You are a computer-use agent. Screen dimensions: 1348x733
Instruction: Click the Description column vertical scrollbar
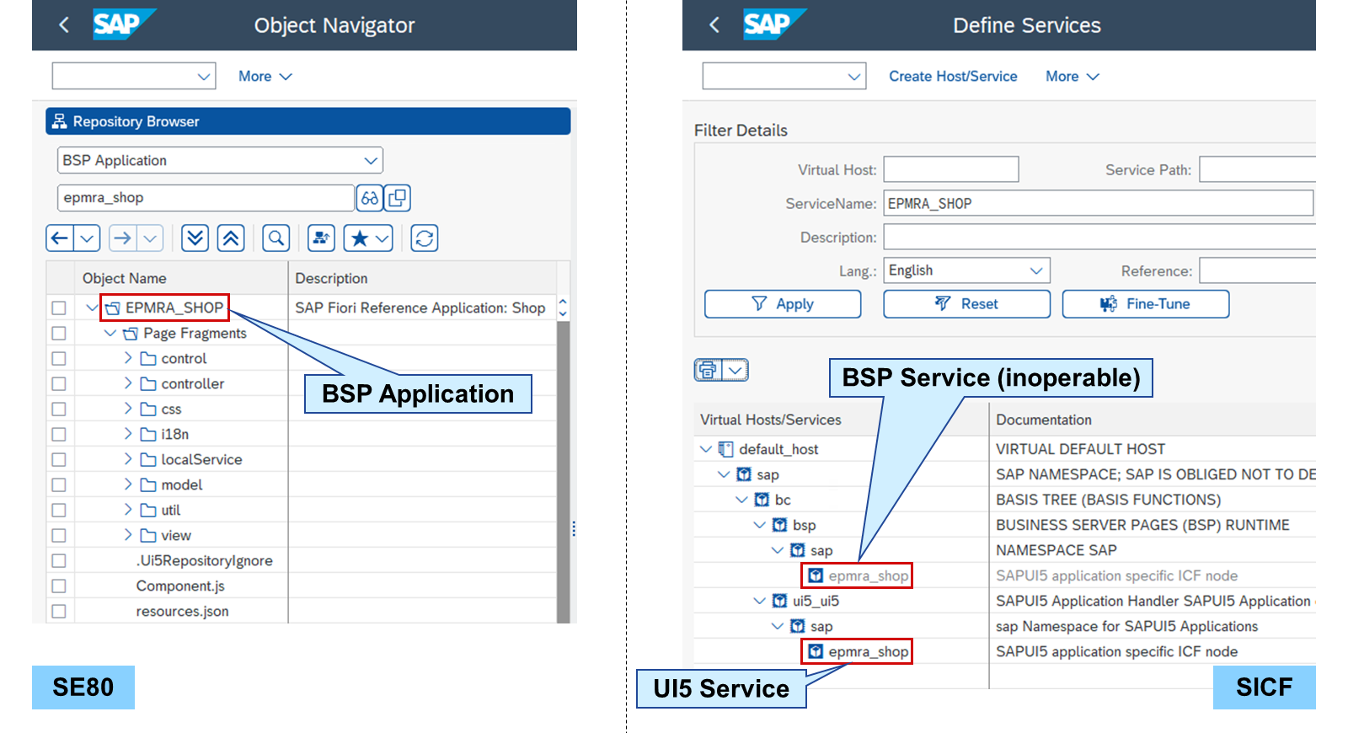point(563,472)
